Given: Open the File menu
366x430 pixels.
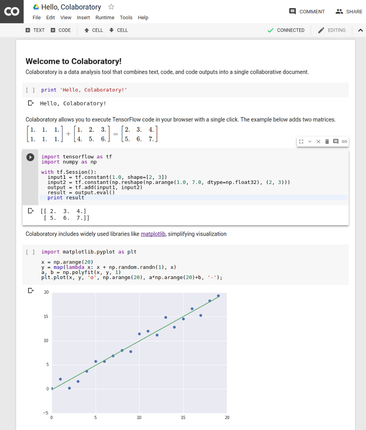Looking at the screenshot, I should pos(37,17).
